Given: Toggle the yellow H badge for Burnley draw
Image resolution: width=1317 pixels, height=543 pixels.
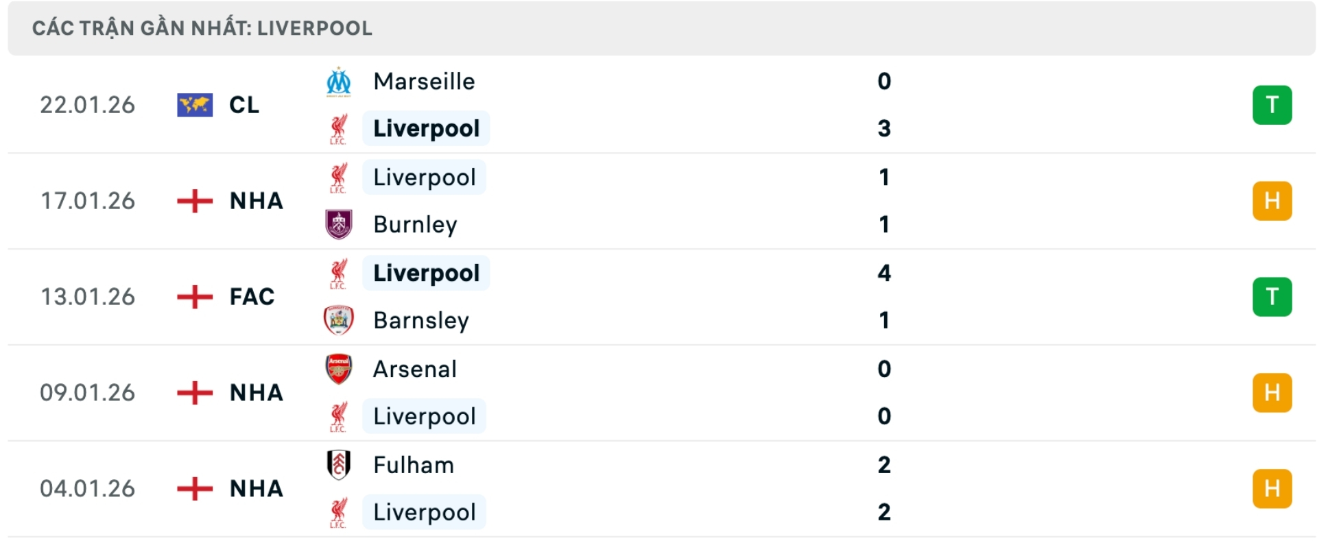Looking at the screenshot, I should 1273,201.
